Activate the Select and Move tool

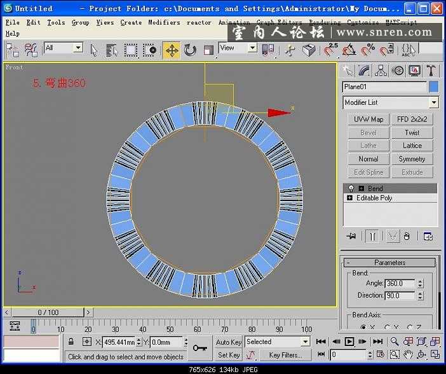click(172, 51)
